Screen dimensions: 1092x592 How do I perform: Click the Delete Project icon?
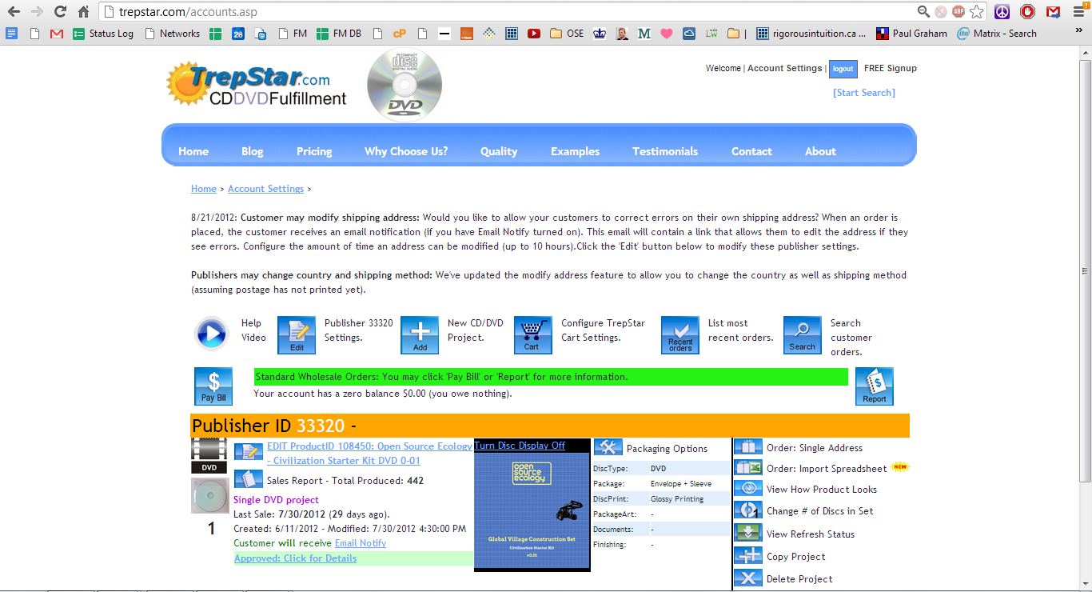(x=748, y=578)
